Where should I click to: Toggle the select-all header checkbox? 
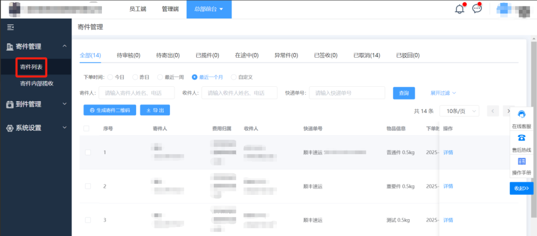click(87, 128)
